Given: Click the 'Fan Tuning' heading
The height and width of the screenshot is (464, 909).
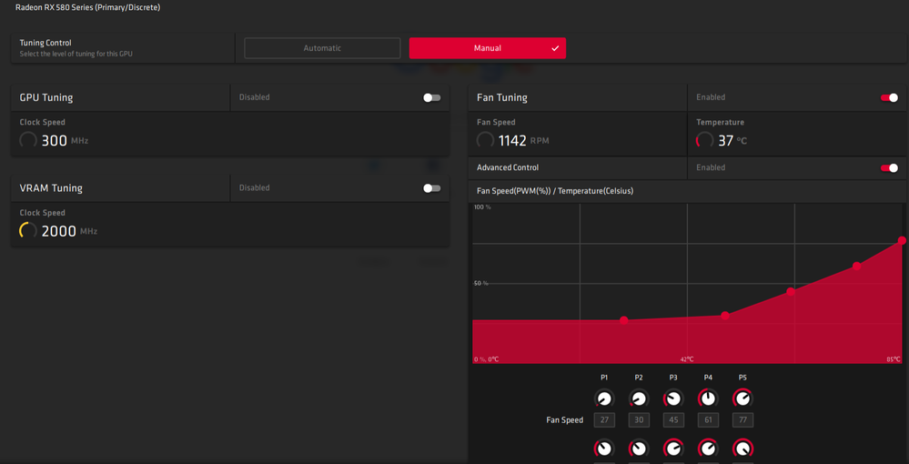Looking at the screenshot, I should coord(502,97).
